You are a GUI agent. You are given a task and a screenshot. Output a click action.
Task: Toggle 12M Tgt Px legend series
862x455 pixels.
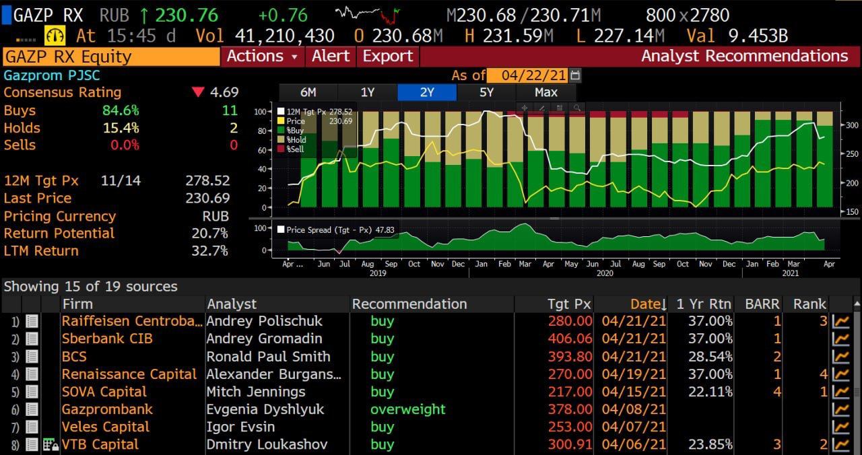314,112
